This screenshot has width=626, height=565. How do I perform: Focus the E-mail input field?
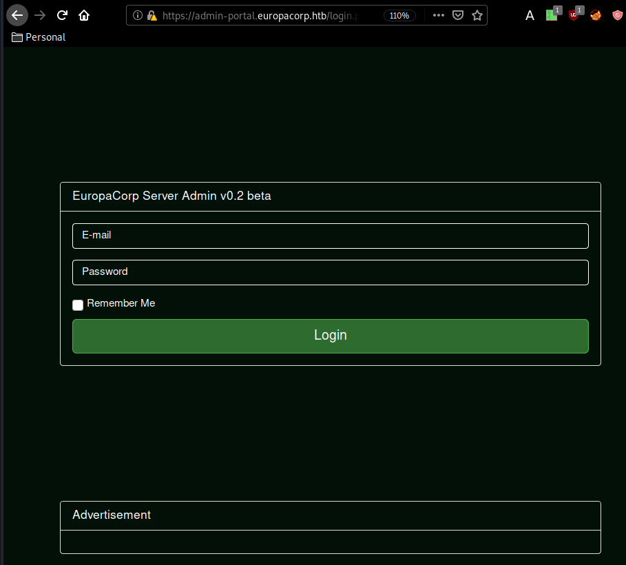tap(330, 236)
